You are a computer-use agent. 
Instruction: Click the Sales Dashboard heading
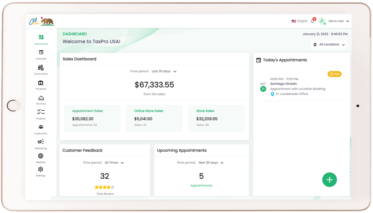pyautogui.click(x=80, y=59)
